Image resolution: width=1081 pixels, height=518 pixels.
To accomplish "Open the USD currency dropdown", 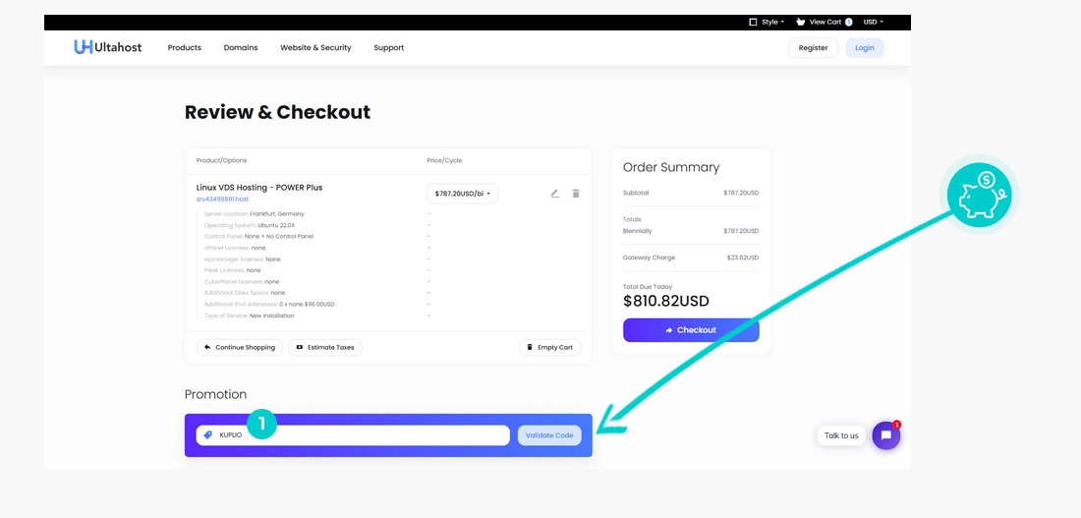I will (873, 22).
